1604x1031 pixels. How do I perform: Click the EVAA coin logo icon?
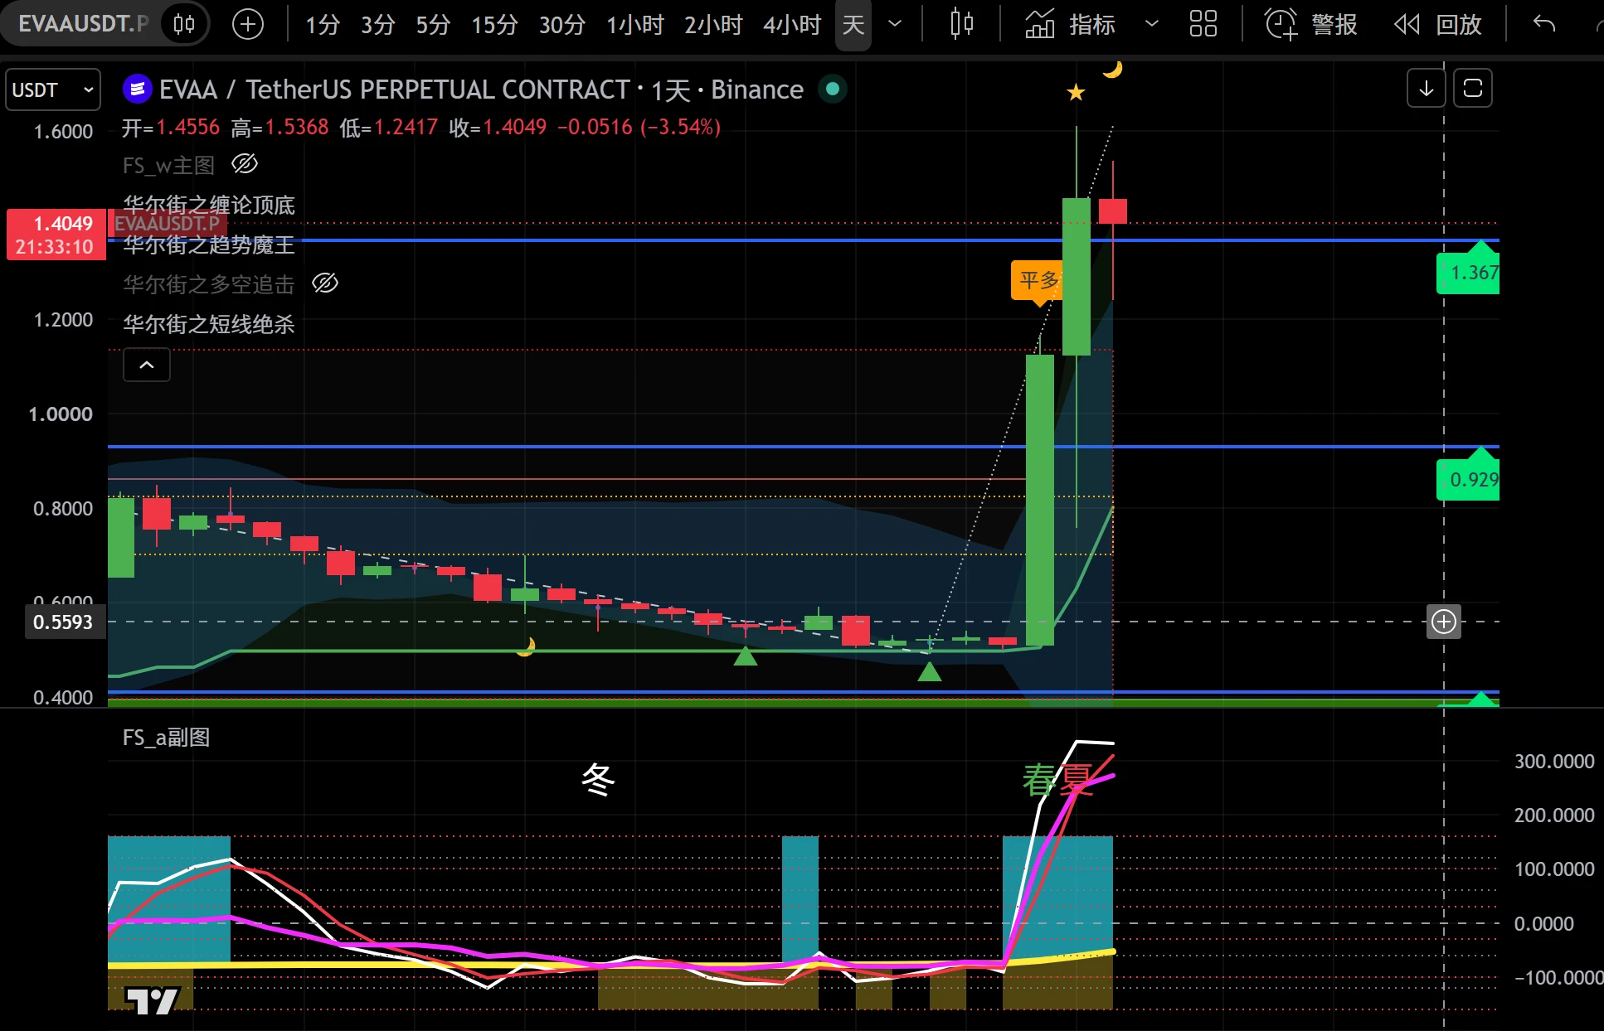coord(137,89)
